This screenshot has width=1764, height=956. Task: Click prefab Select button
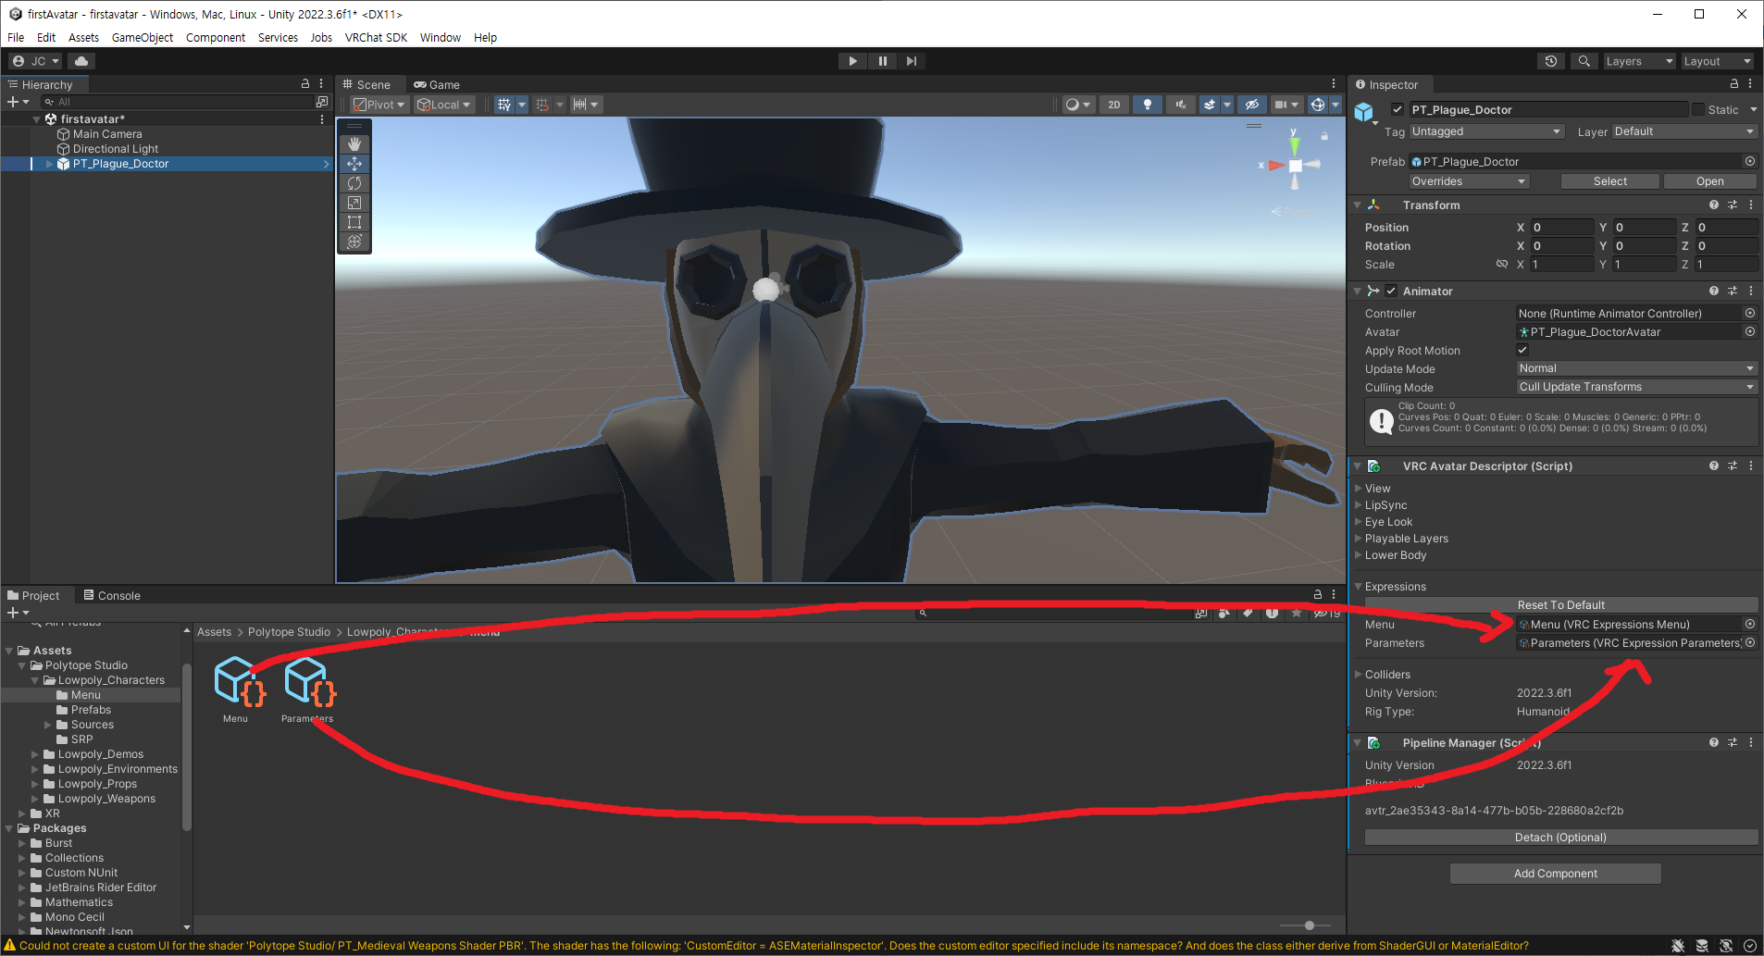click(x=1610, y=181)
